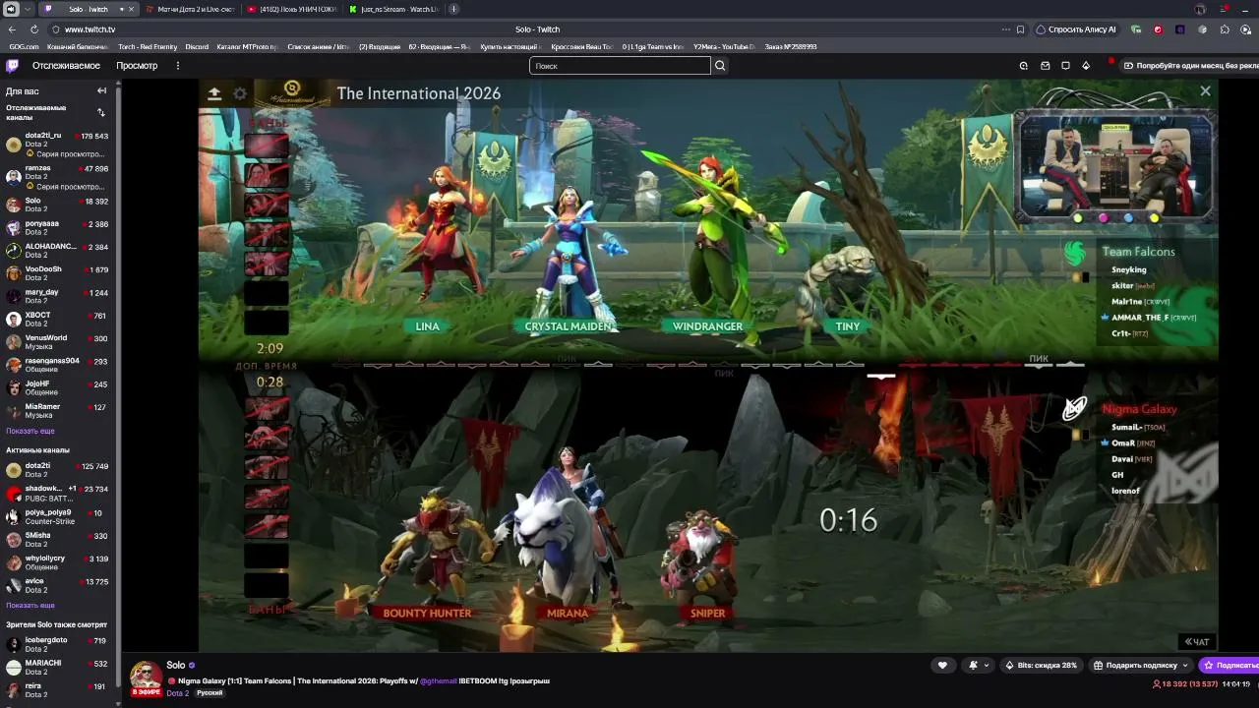
Task: Open the GOG.com bookmark
Action: click(x=24, y=47)
